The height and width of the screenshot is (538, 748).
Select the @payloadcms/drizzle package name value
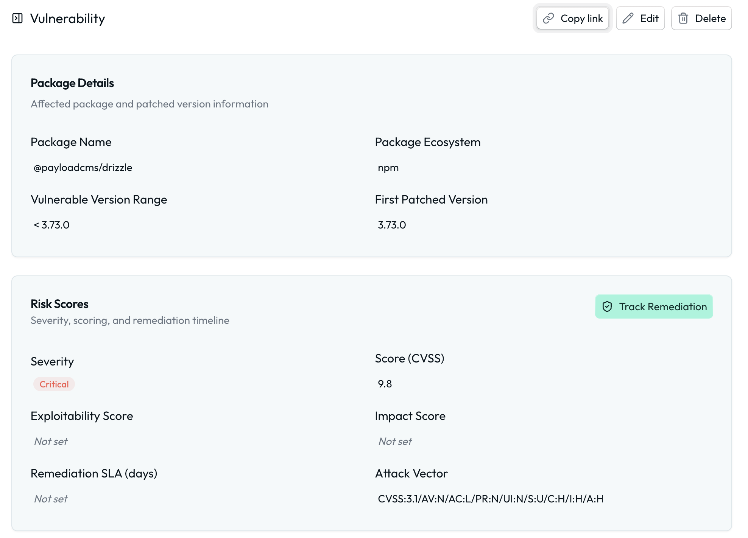pyautogui.click(x=83, y=168)
